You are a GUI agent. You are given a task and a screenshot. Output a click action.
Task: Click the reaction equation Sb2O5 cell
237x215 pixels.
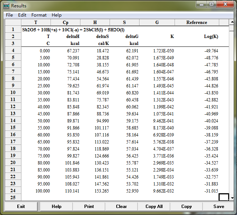pos(73,30)
